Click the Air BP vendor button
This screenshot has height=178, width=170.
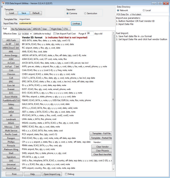tap(8, 44)
